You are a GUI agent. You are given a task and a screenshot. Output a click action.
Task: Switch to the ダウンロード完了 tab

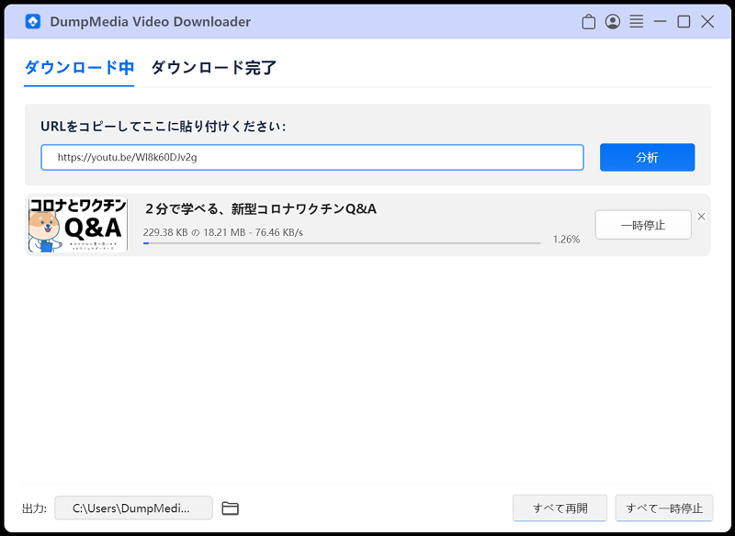tap(214, 68)
